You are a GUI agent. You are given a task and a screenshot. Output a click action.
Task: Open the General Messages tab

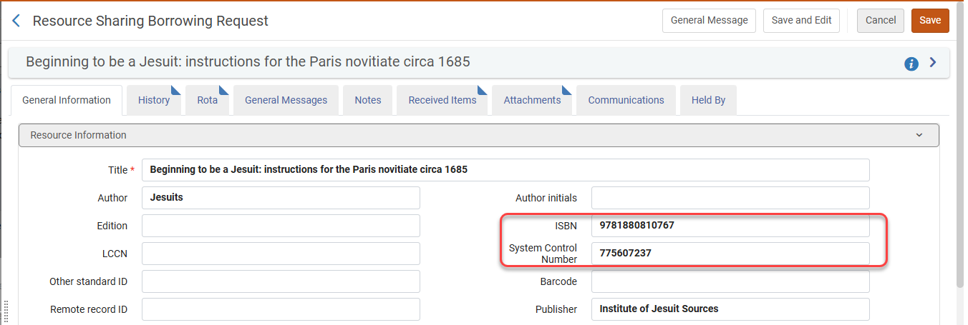click(286, 100)
